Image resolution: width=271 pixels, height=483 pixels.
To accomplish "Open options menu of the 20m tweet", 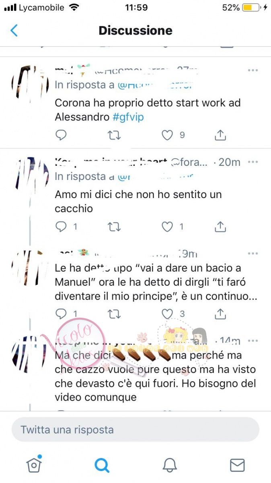I will [x=253, y=162].
